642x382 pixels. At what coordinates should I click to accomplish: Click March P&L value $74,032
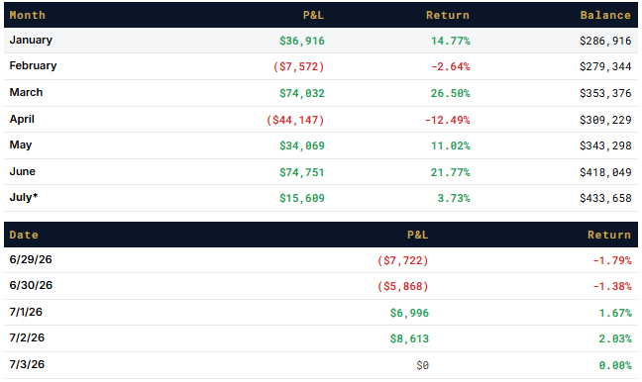[302, 93]
